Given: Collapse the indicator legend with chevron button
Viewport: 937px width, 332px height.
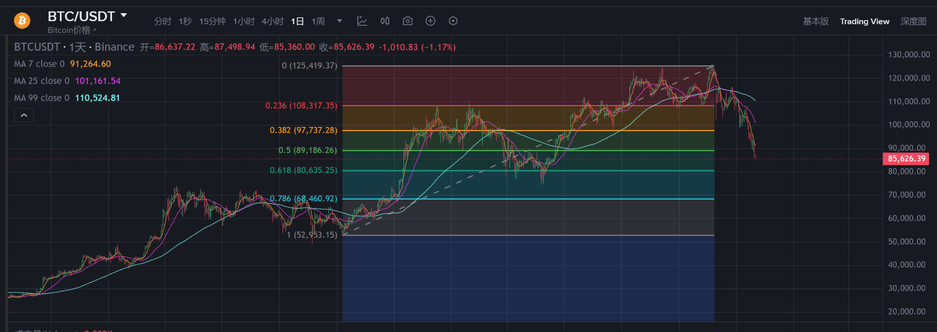Looking at the screenshot, I should [x=24, y=116].
